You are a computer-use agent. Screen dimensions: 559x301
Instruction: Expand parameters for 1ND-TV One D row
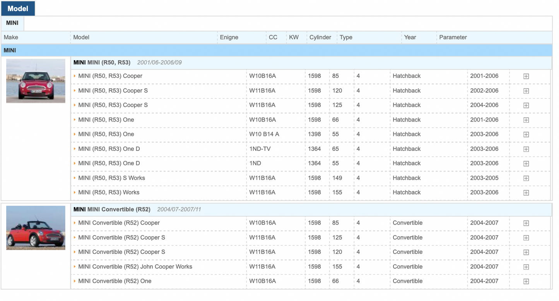pos(526,149)
